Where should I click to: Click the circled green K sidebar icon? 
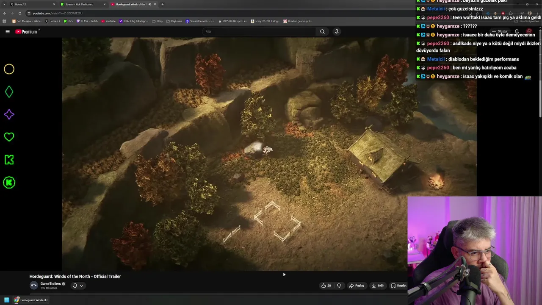coord(9,183)
